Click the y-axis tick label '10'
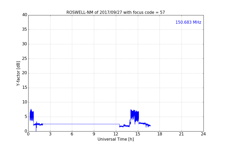 tap(25, 102)
